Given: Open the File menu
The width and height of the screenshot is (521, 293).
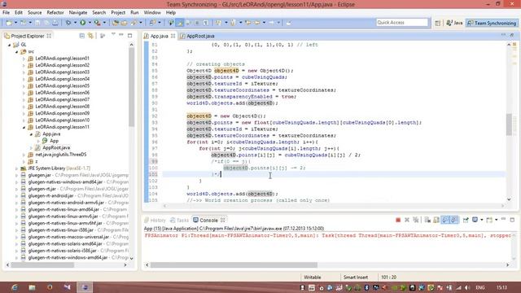Looking at the screenshot, I should [6, 12].
